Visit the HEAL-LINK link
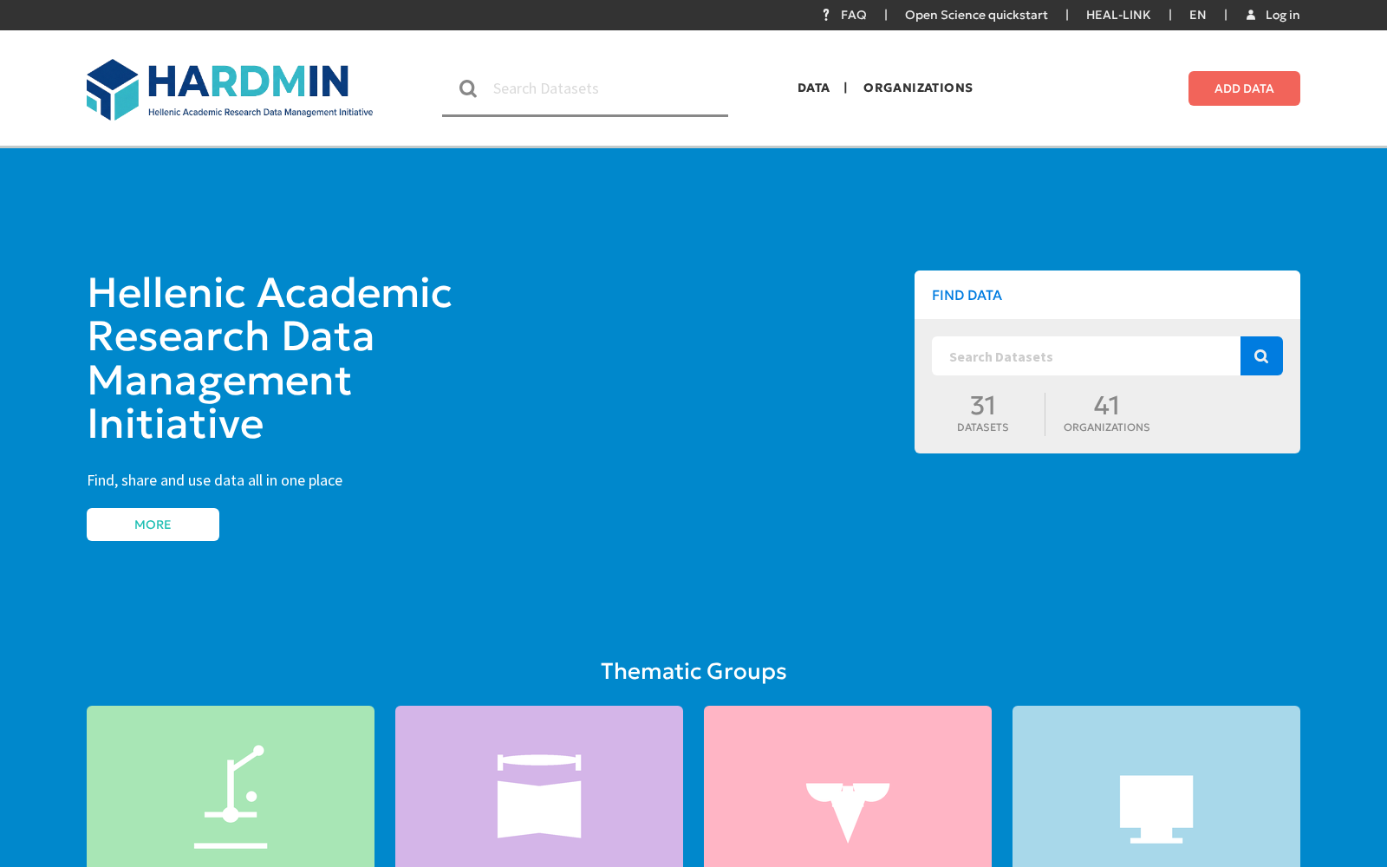The width and height of the screenshot is (1387, 867). [x=1118, y=15]
